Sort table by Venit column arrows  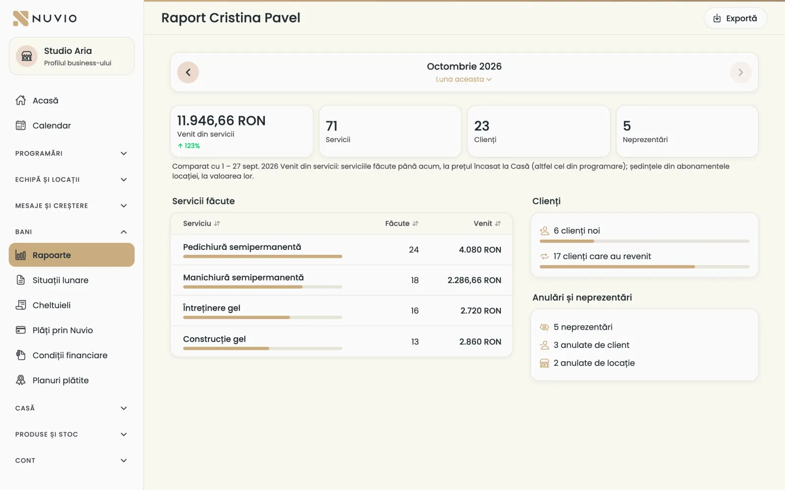pyautogui.click(x=498, y=223)
